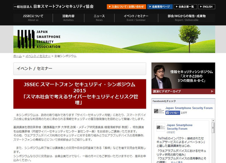
Task: Click the Facebook page logo beside forum title
Action: point(158,110)
